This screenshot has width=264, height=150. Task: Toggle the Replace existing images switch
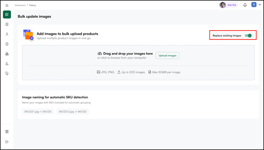click(x=248, y=35)
